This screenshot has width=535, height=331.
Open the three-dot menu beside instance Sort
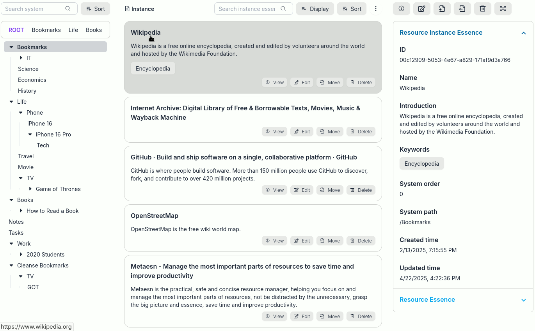[376, 9]
